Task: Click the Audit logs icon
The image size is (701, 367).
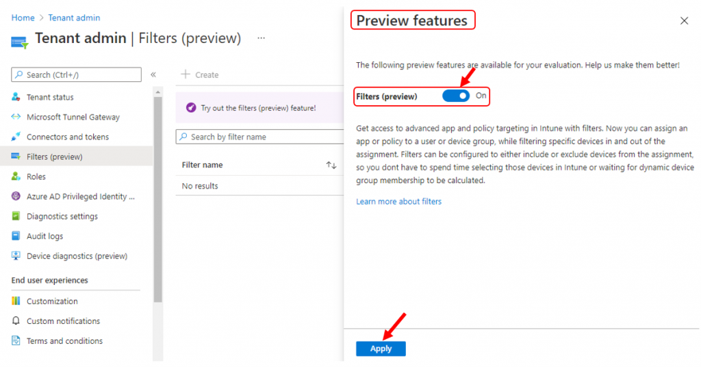Action: [16, 236]
